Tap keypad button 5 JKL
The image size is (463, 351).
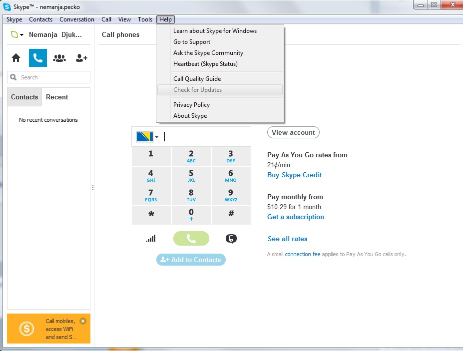[191, 176]
